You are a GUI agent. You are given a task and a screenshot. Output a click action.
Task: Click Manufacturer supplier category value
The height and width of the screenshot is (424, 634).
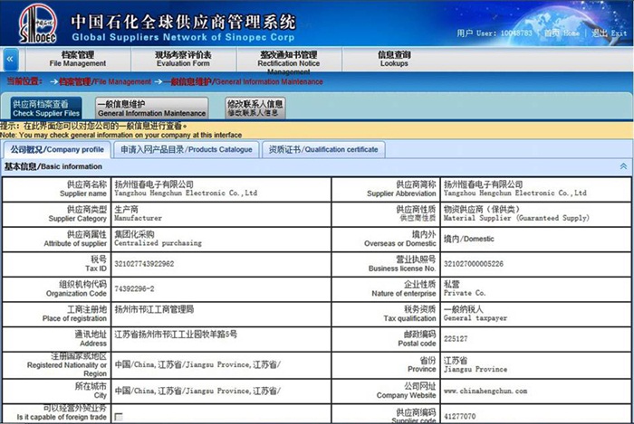coord(138,214)
